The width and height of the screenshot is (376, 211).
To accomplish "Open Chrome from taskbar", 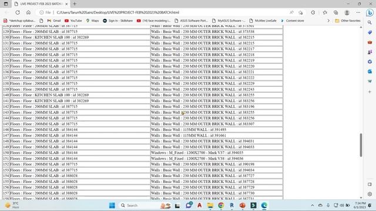I will (221, 205).
